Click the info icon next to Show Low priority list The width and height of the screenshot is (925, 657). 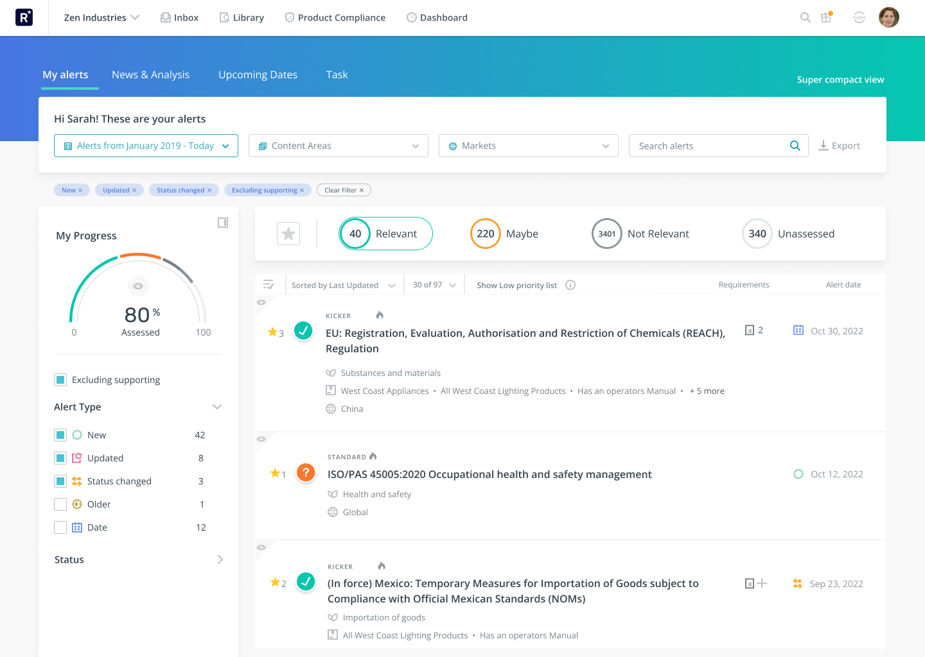570,285
